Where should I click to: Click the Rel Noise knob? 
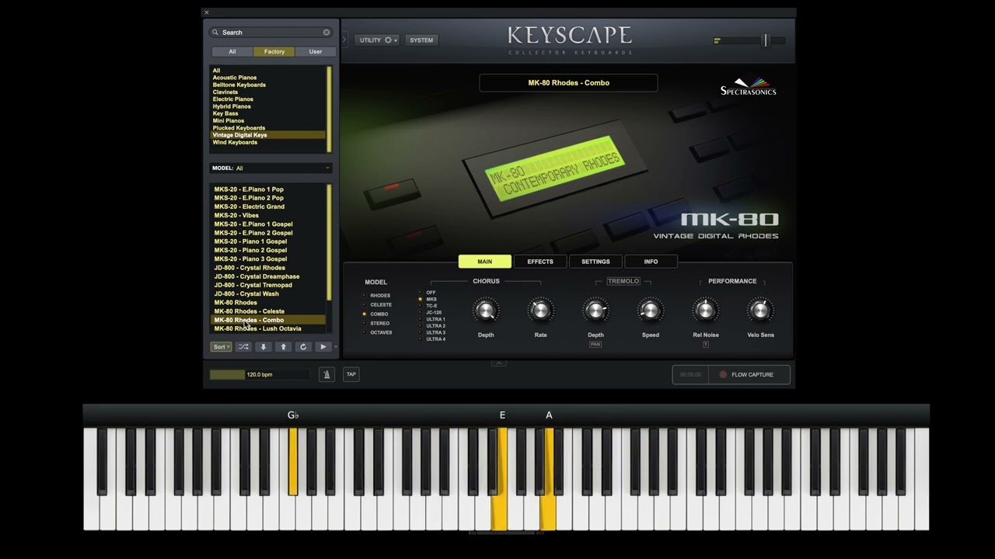click(x=706, y=311)
